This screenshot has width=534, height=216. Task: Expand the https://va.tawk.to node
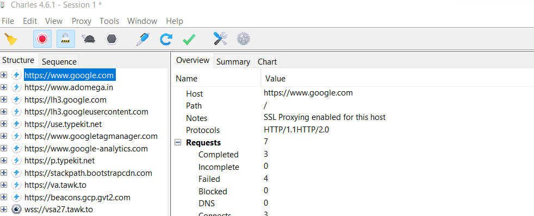click(4, 185)
